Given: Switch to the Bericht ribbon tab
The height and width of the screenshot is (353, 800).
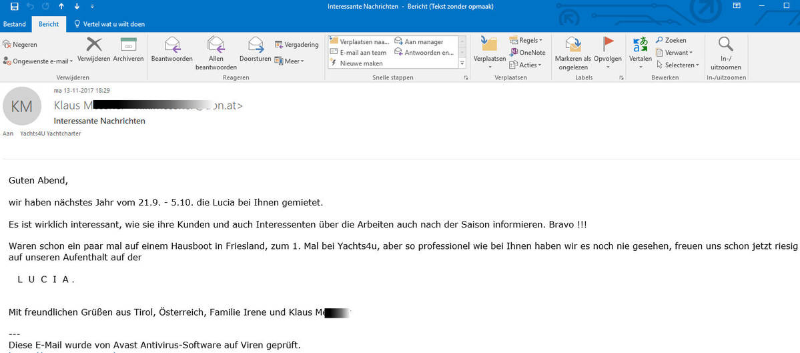Looking at the screenshot, I should 49,24.
